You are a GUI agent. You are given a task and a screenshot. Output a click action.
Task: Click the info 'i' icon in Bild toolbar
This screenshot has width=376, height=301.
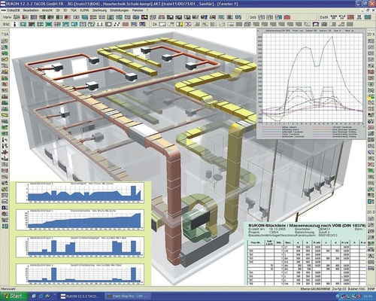(15, 24)
